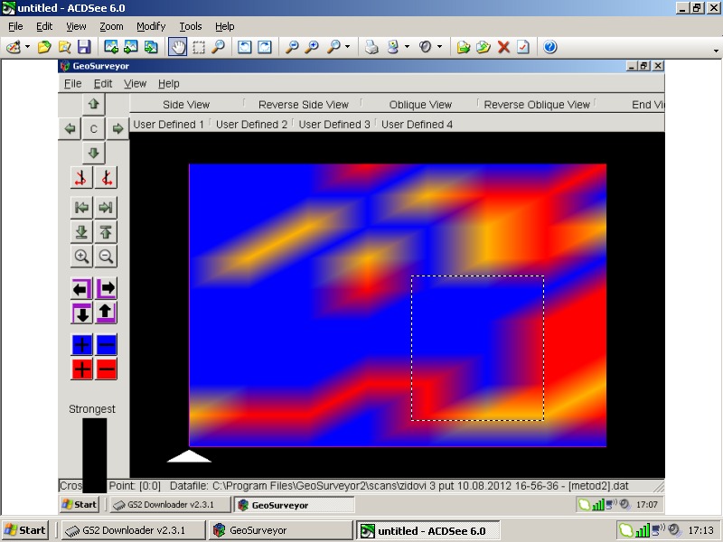Expand the first toolbar icon's dropdown arrow

27,47
